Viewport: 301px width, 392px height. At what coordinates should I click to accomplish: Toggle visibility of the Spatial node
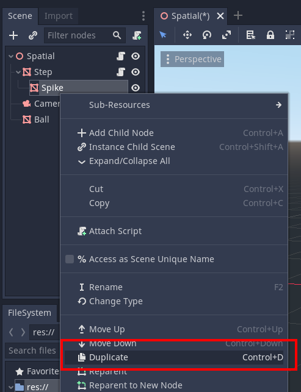pyautogui.click(x=136, y=56)
